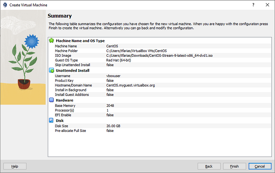Click the Disk section icon
This screenshot has height=173, width=275.
click(x=51, y=121)
